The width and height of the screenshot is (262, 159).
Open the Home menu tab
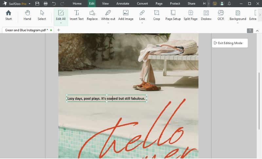tap(77, 4)
